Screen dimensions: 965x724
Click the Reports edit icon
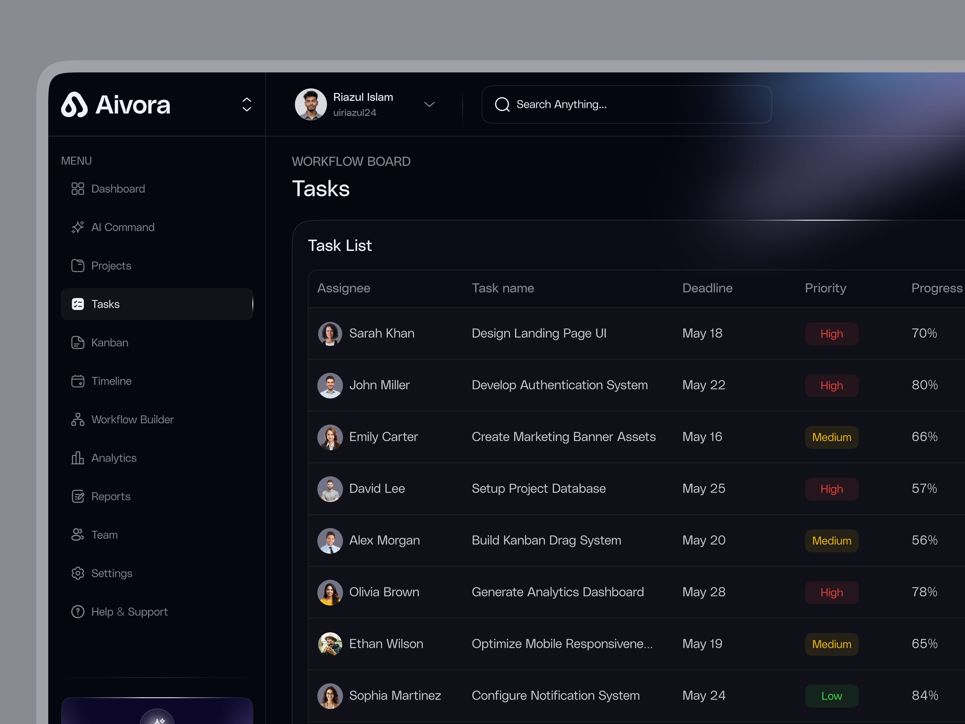coord(78,496)
